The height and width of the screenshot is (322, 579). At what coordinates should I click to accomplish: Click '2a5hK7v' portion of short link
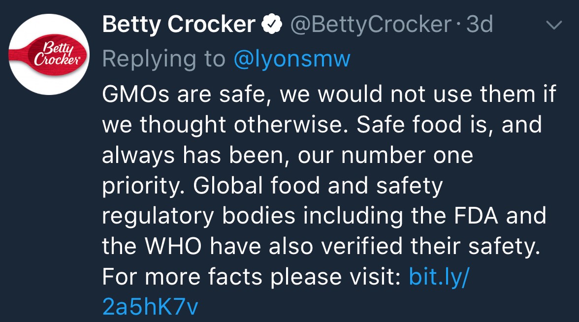(x=150, y=307)
